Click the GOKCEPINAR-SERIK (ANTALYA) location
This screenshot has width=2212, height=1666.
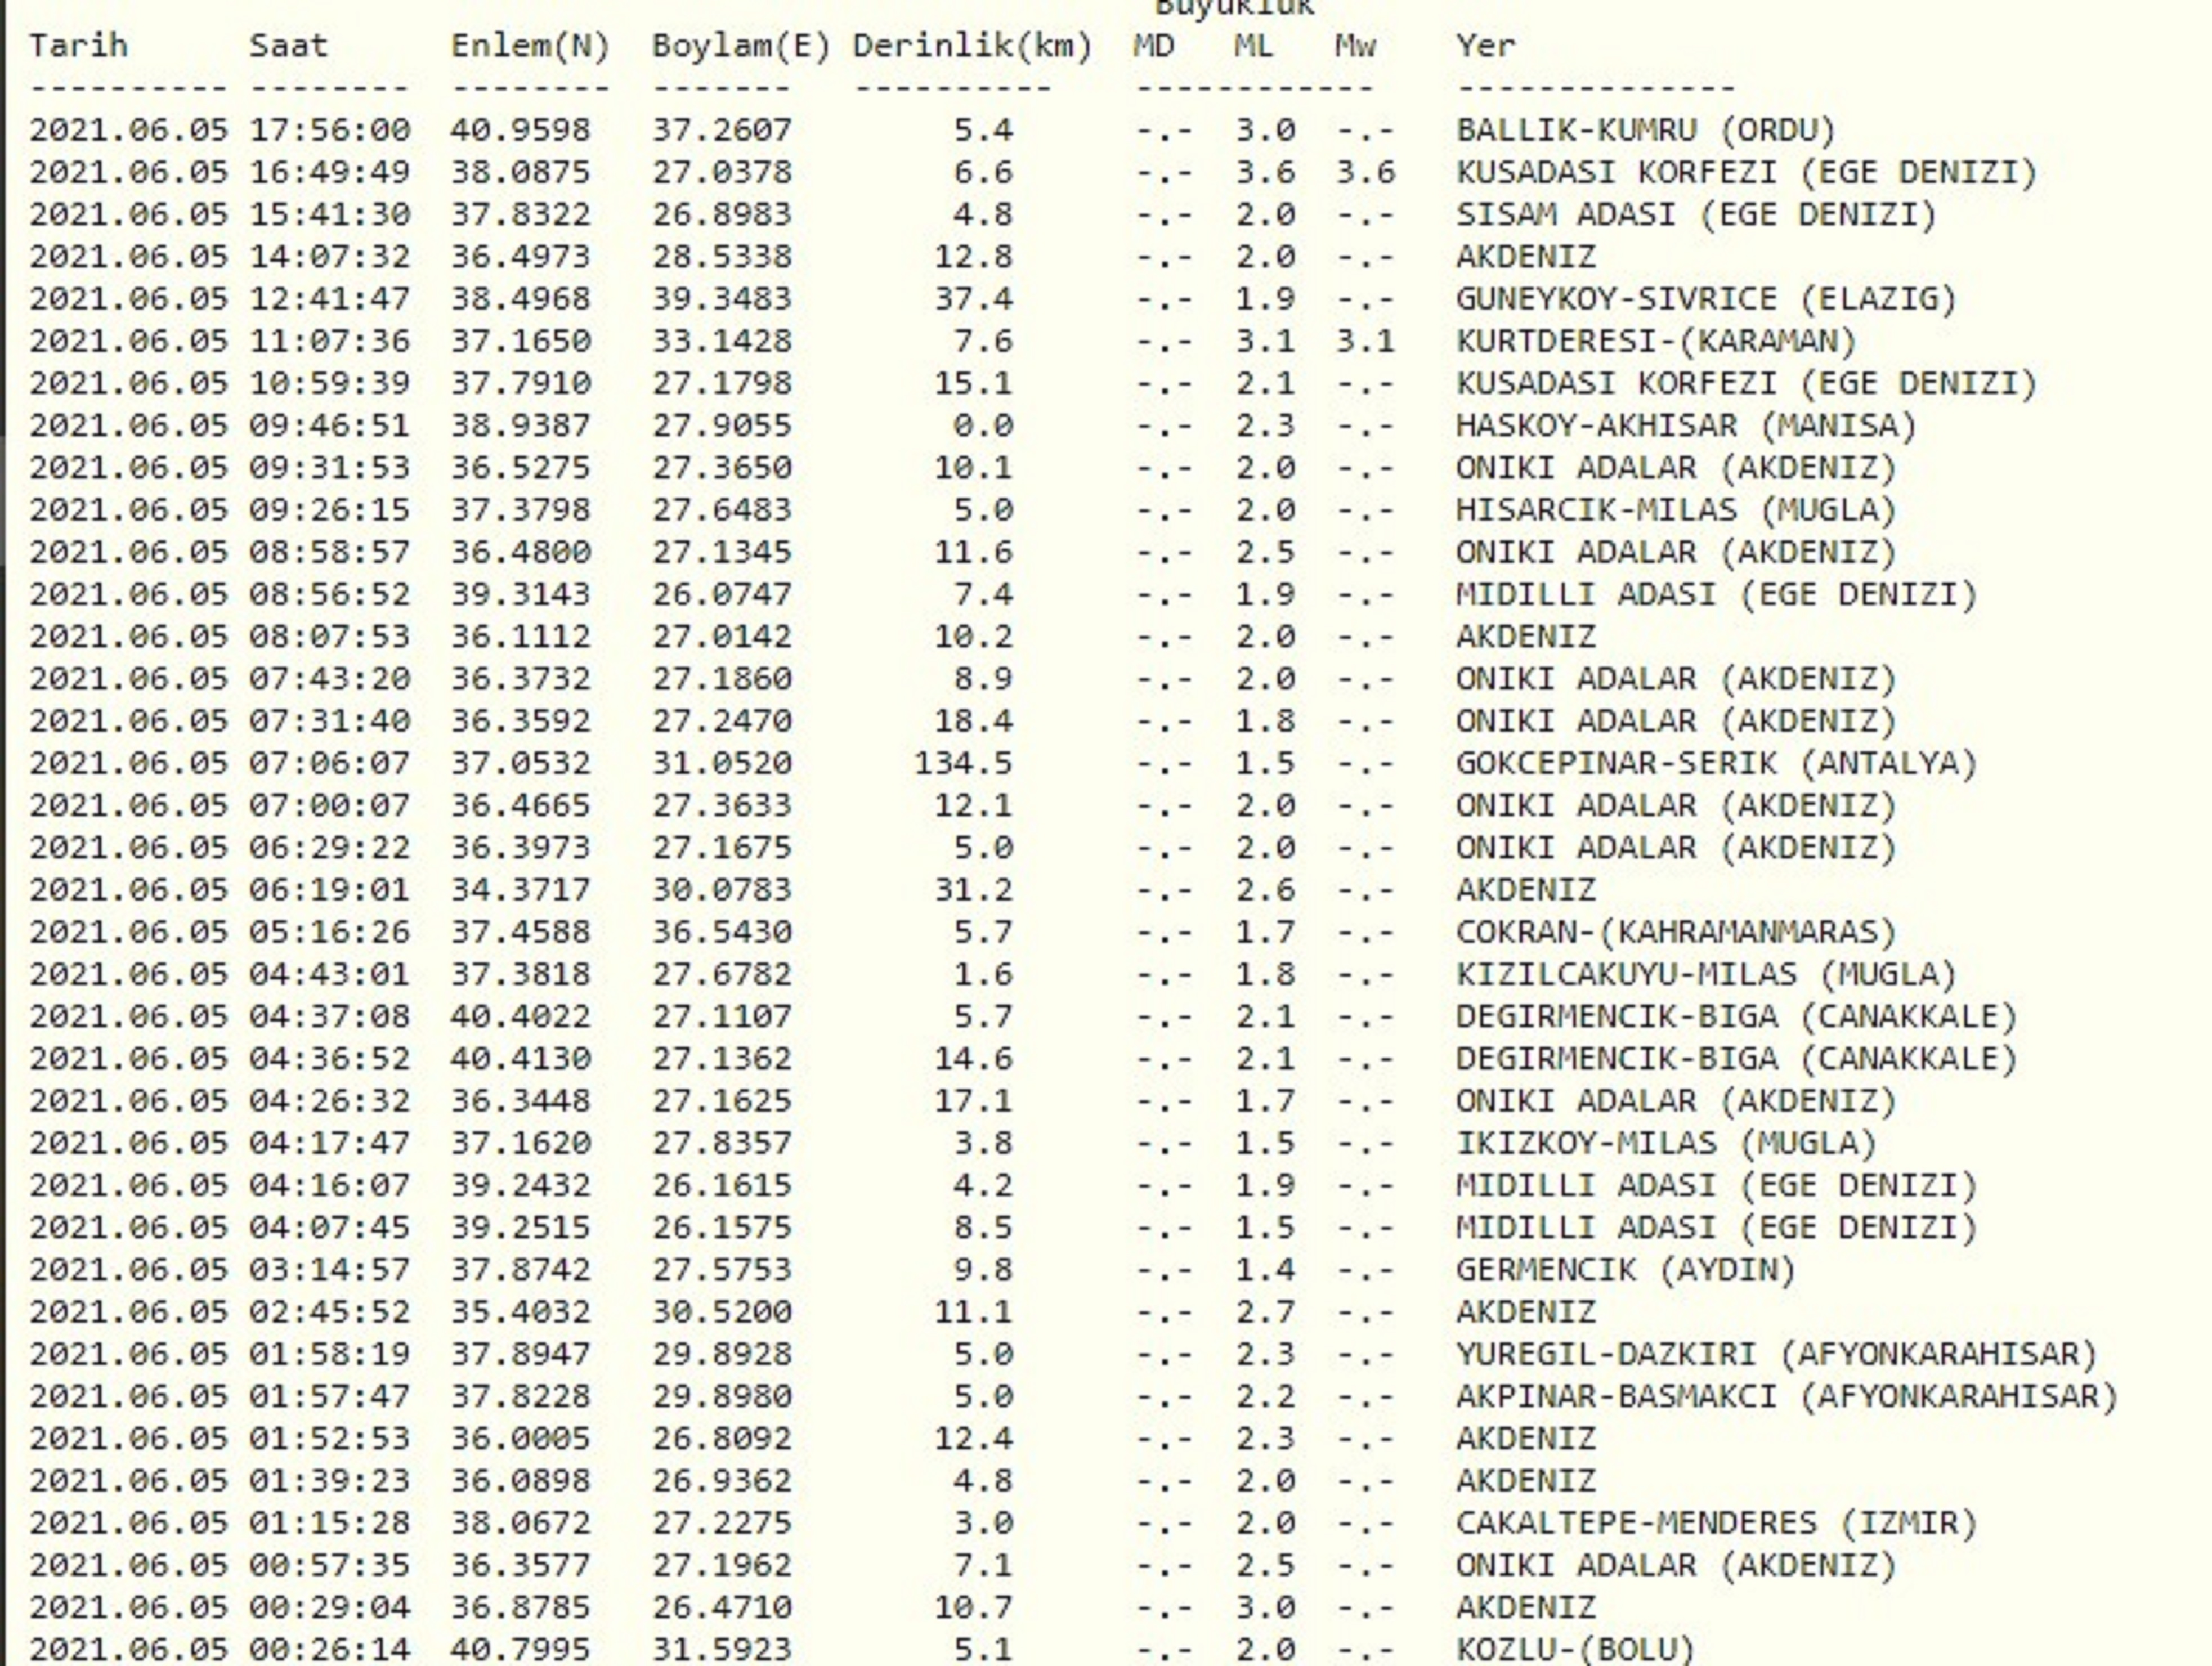point(1716,763)
